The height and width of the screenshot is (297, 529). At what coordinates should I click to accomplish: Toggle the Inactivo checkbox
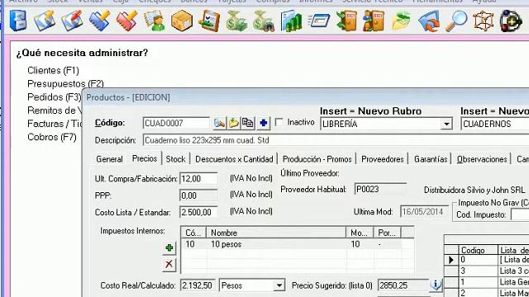coord(279,122)
